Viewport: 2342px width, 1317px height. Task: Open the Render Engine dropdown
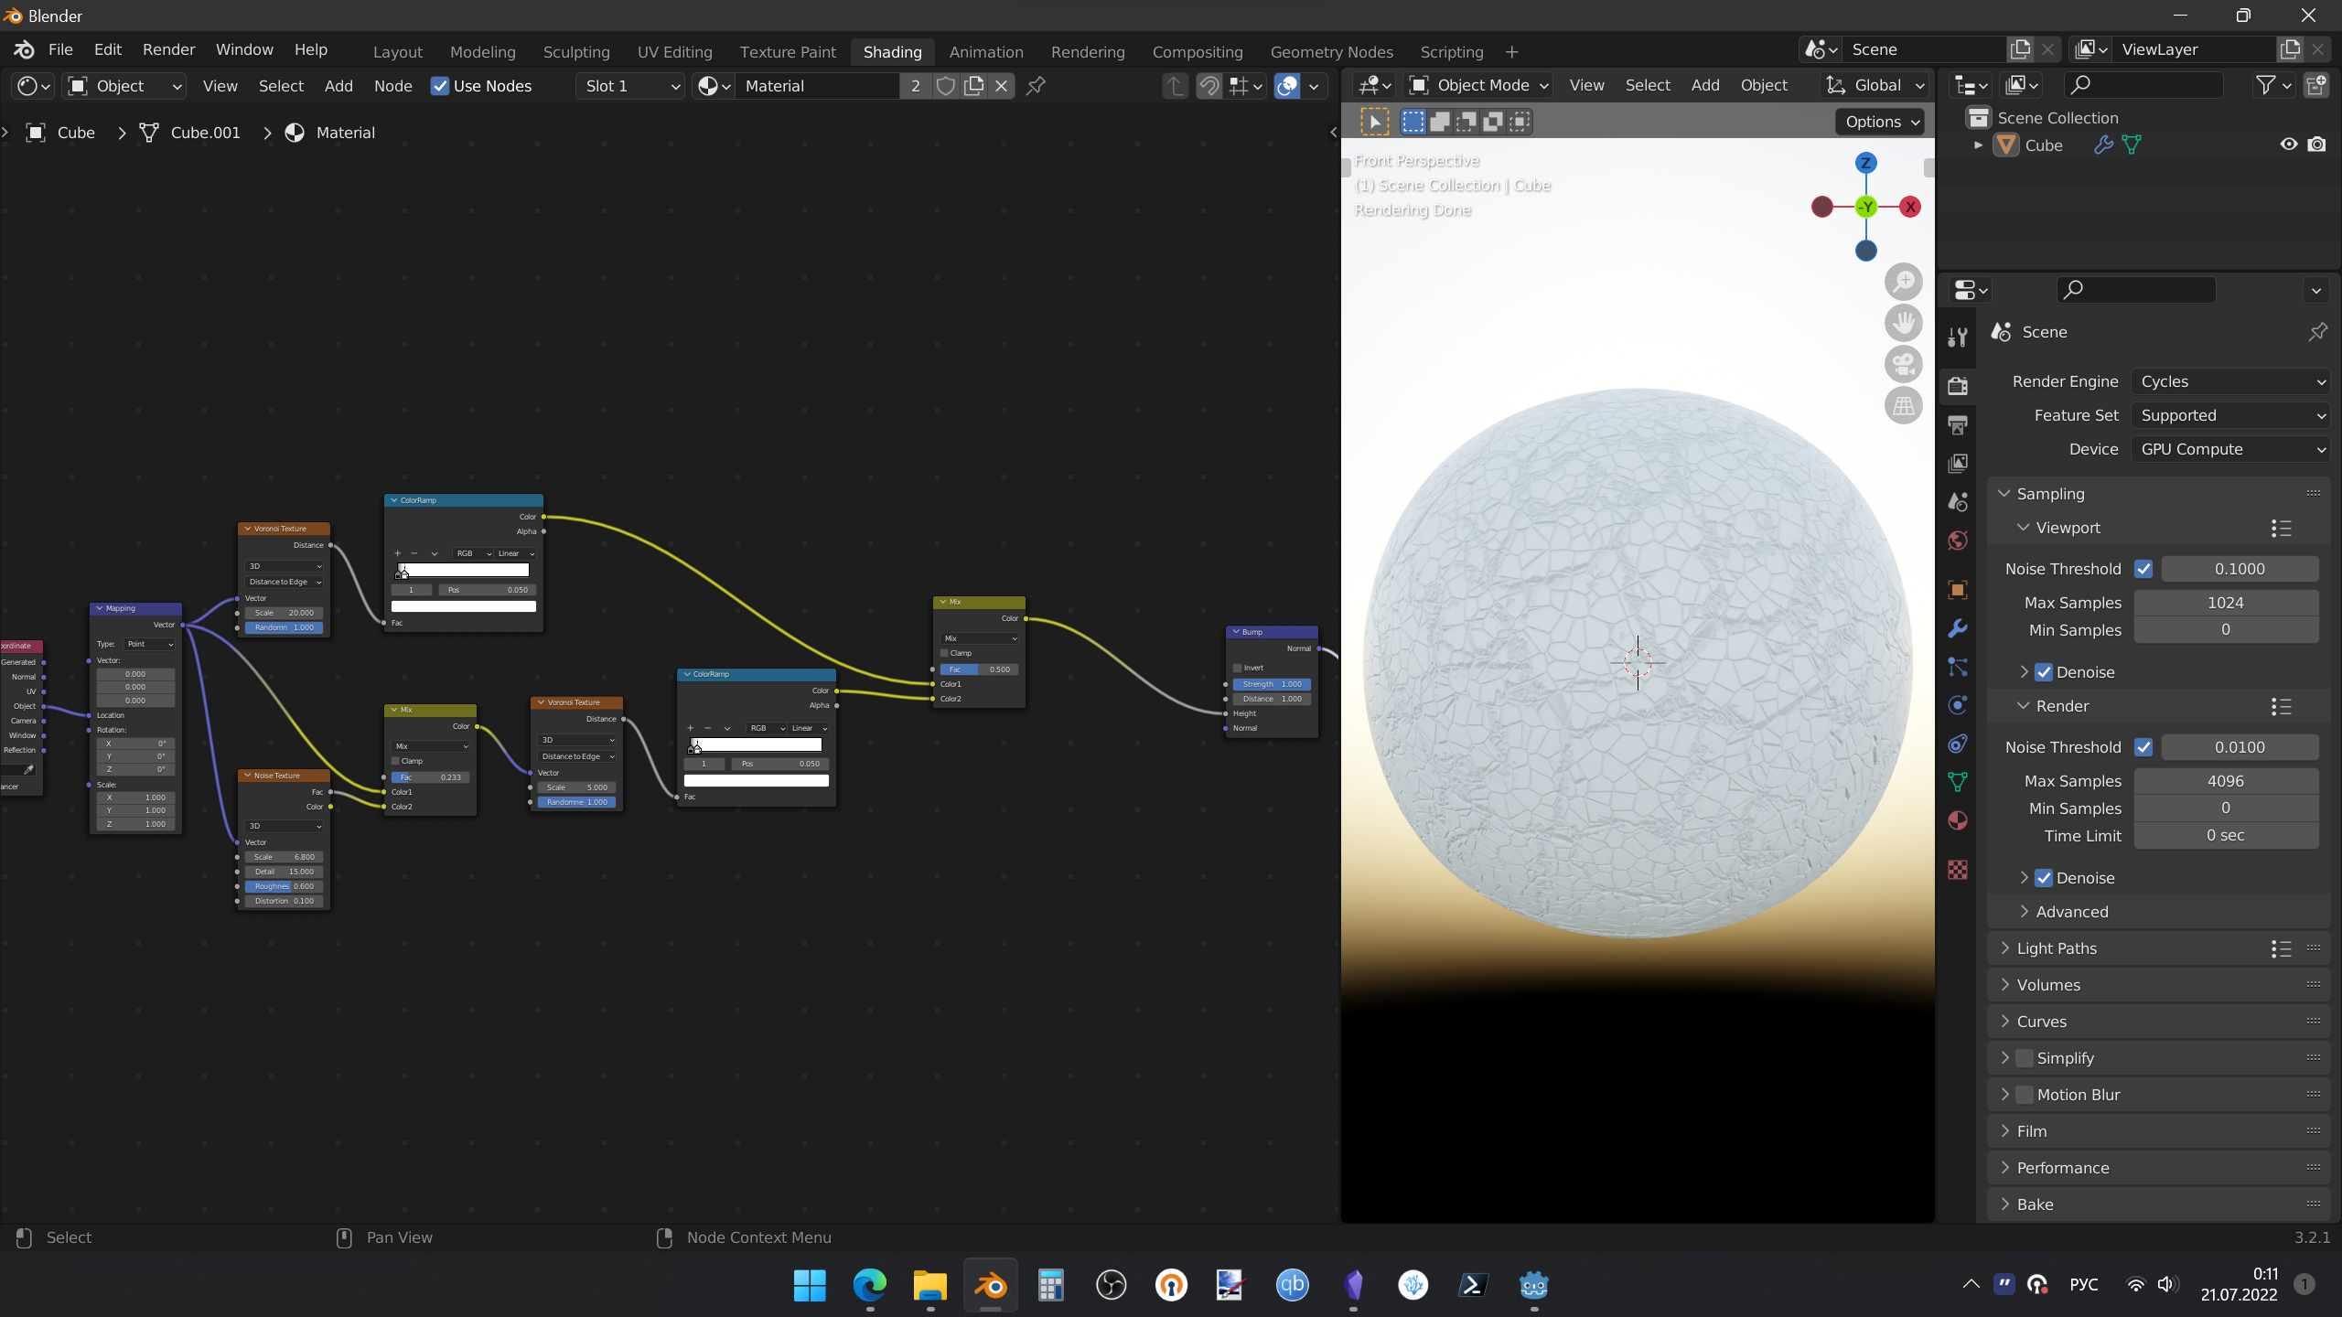coord(2230,381)
